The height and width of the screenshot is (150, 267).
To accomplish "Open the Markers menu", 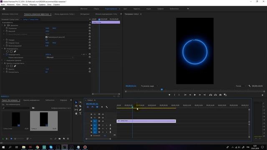I will 33,5.
